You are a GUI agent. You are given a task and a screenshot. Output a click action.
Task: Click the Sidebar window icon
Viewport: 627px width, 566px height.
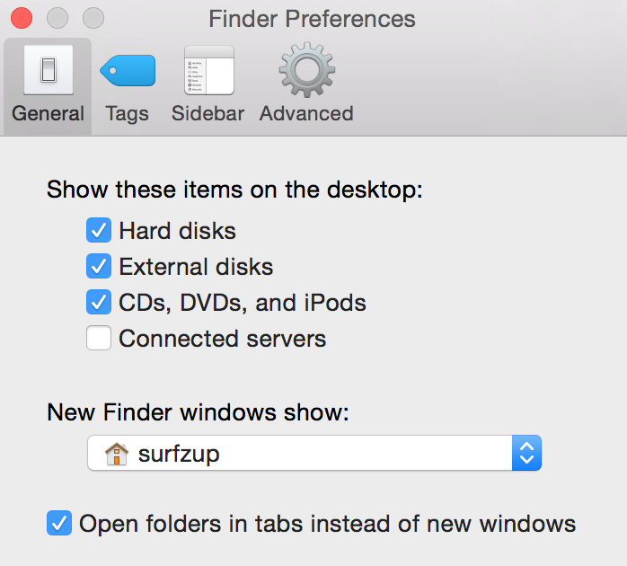coord(208,70)
